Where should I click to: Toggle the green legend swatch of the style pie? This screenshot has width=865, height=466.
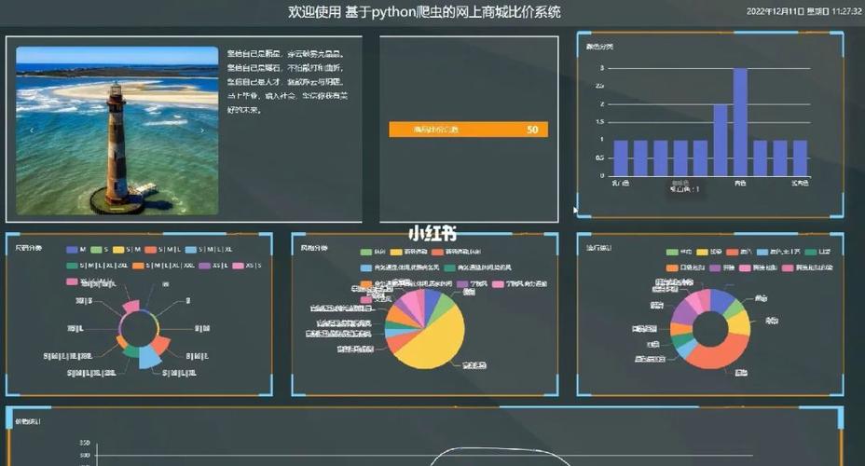click(365, 252)
